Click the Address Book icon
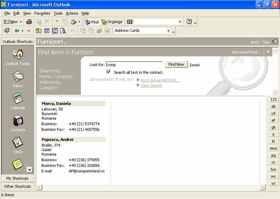Screen dimensions: 280x199 129,22
